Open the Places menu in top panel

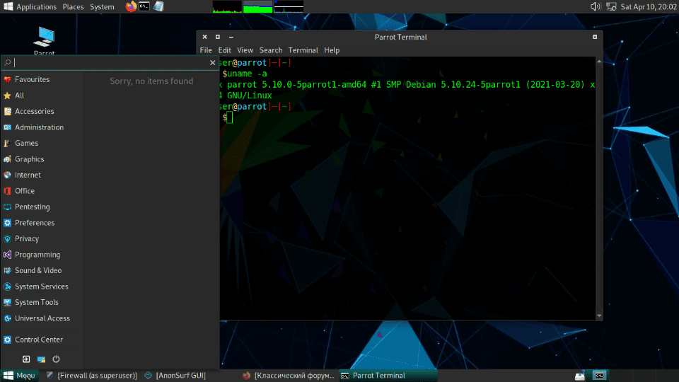[73, 6]
